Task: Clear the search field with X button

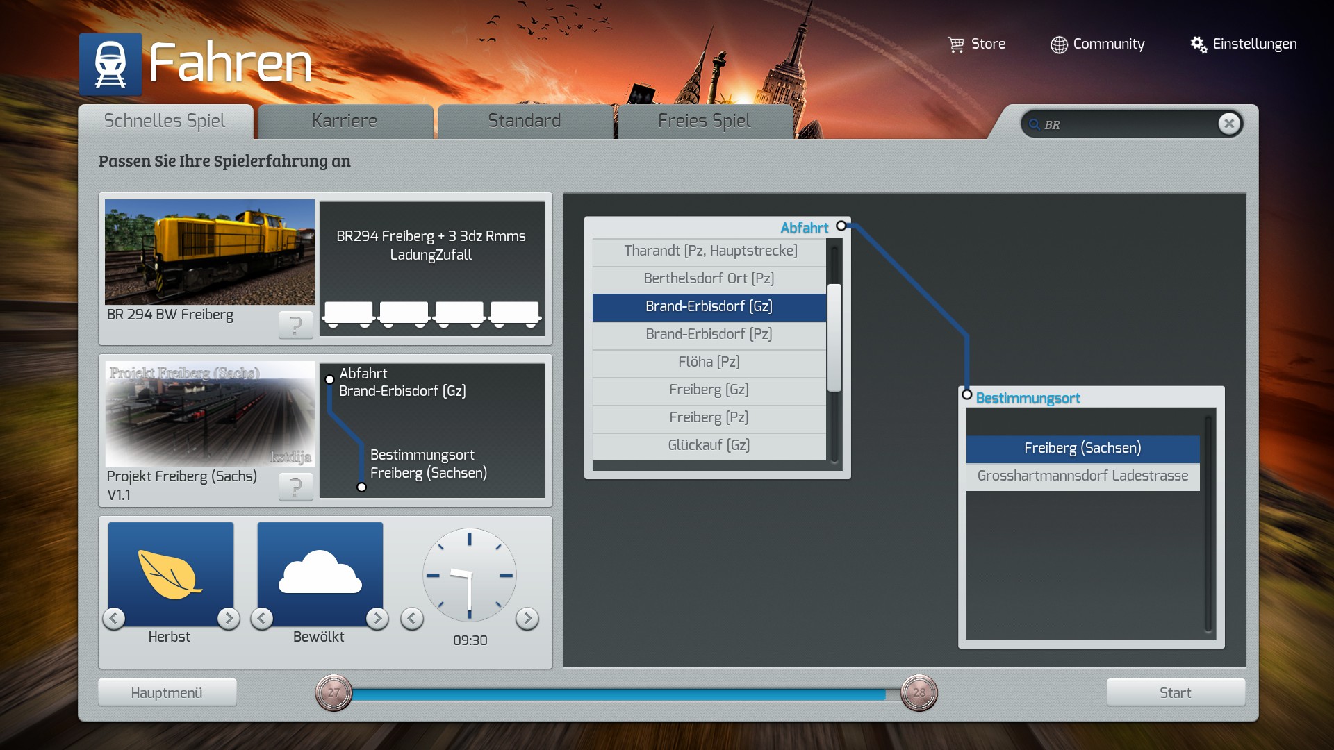Action: coord(1228,124)
